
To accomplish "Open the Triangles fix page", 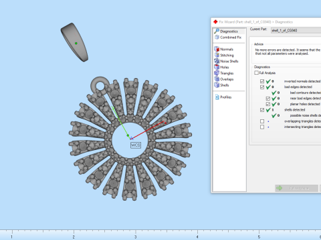I will 227,73.
